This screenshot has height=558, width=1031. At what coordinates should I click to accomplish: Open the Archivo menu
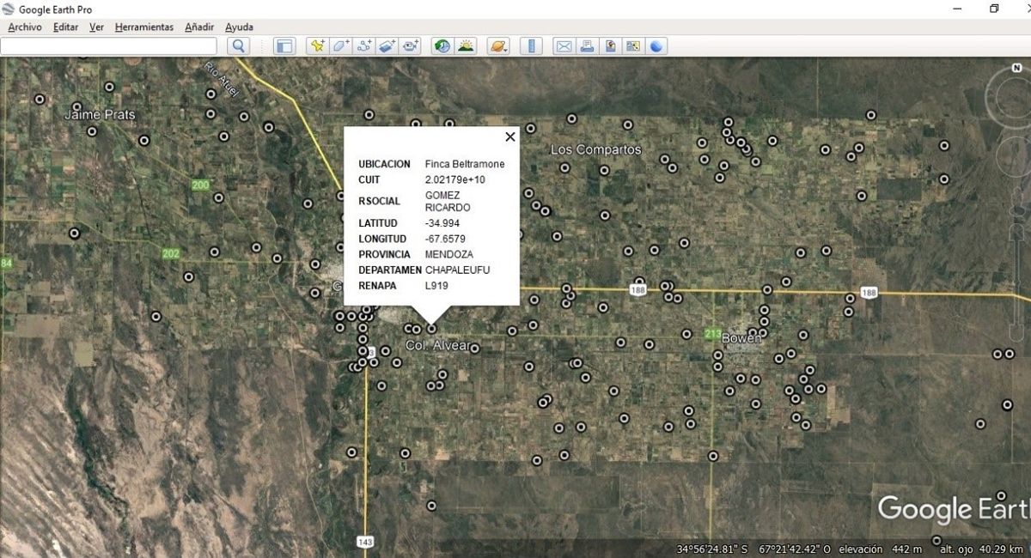pyautogui.click(x=25, y=27)
